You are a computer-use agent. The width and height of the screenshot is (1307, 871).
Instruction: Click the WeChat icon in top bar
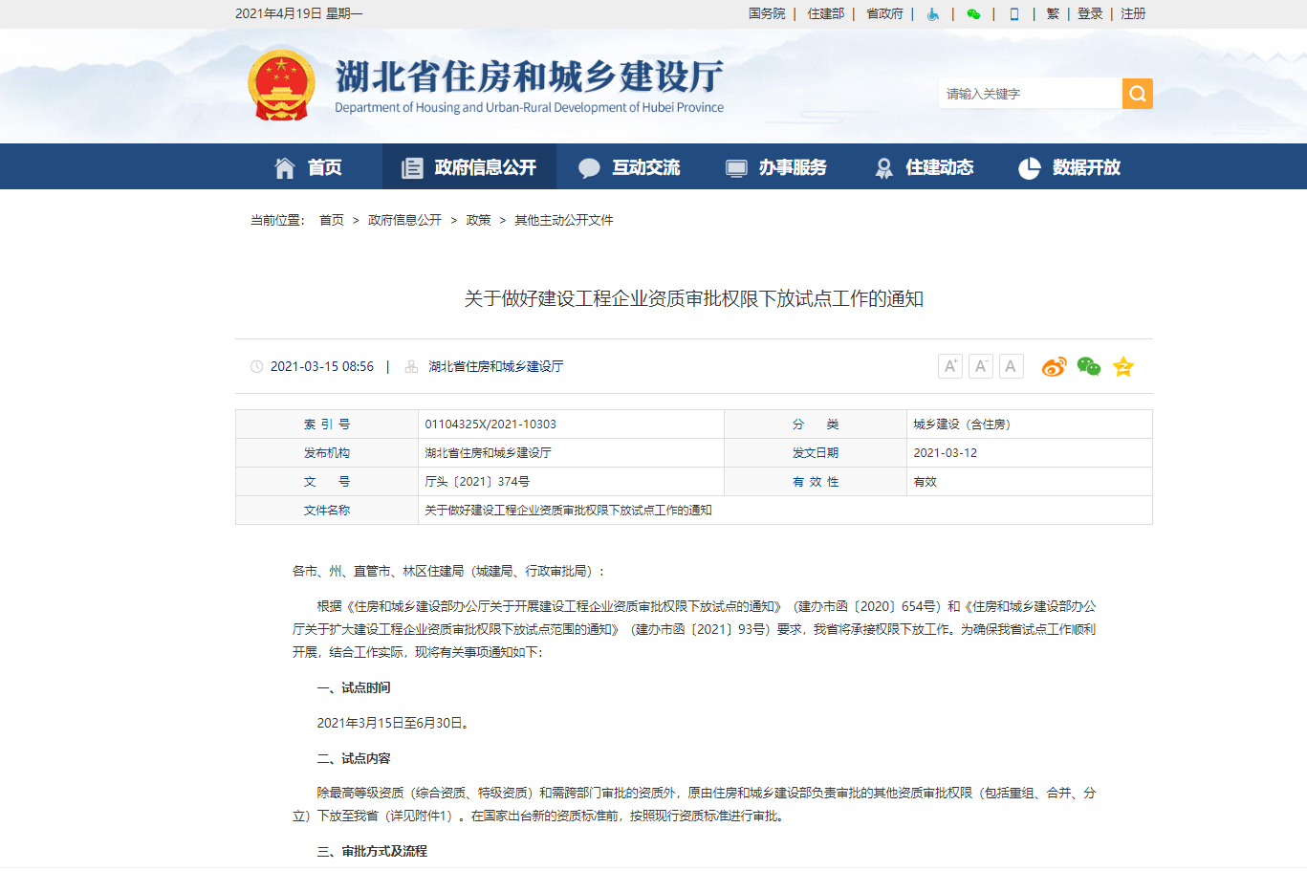(x=973, y=14)
